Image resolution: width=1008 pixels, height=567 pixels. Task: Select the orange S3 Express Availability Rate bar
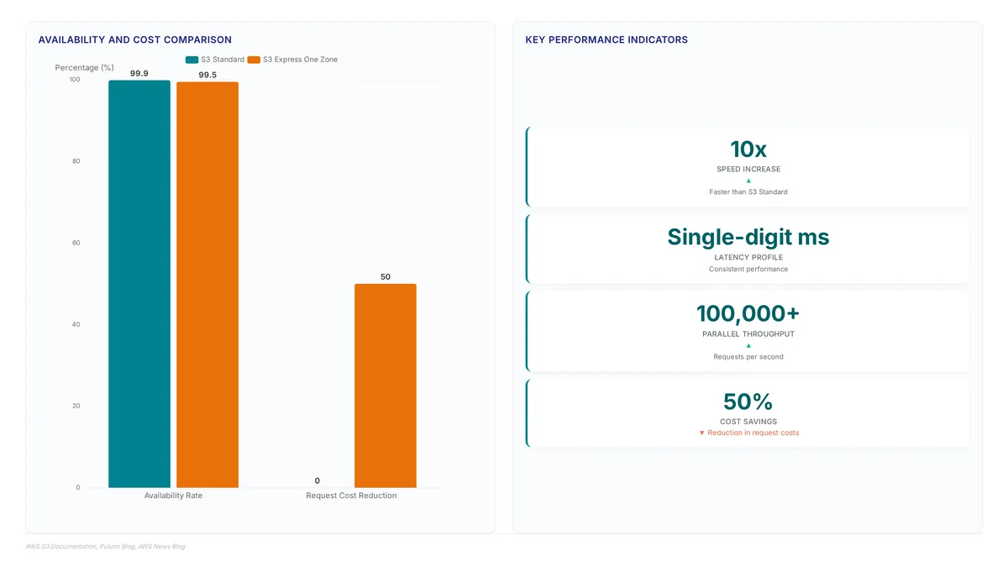[x=207, y=285]
